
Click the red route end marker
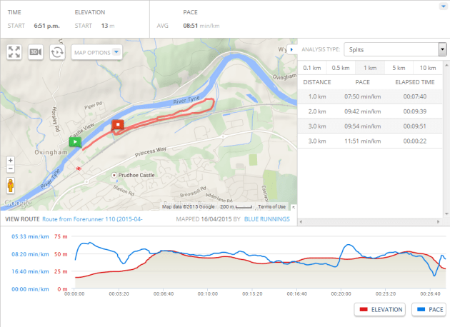pos(119,126)
